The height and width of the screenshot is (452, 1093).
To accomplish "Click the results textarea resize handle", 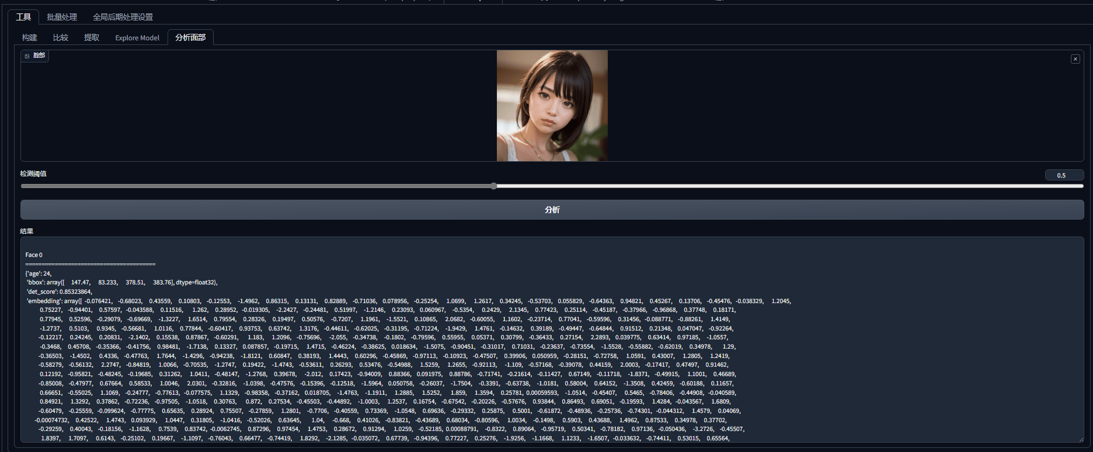I will (1080, 439).
